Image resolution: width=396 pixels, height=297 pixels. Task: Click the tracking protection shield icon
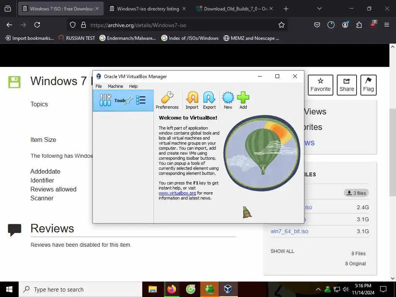[73, 25]
